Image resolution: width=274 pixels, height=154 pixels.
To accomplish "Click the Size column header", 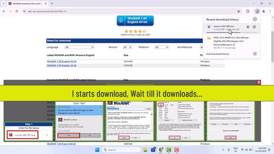I will click(x=126, y=55).
